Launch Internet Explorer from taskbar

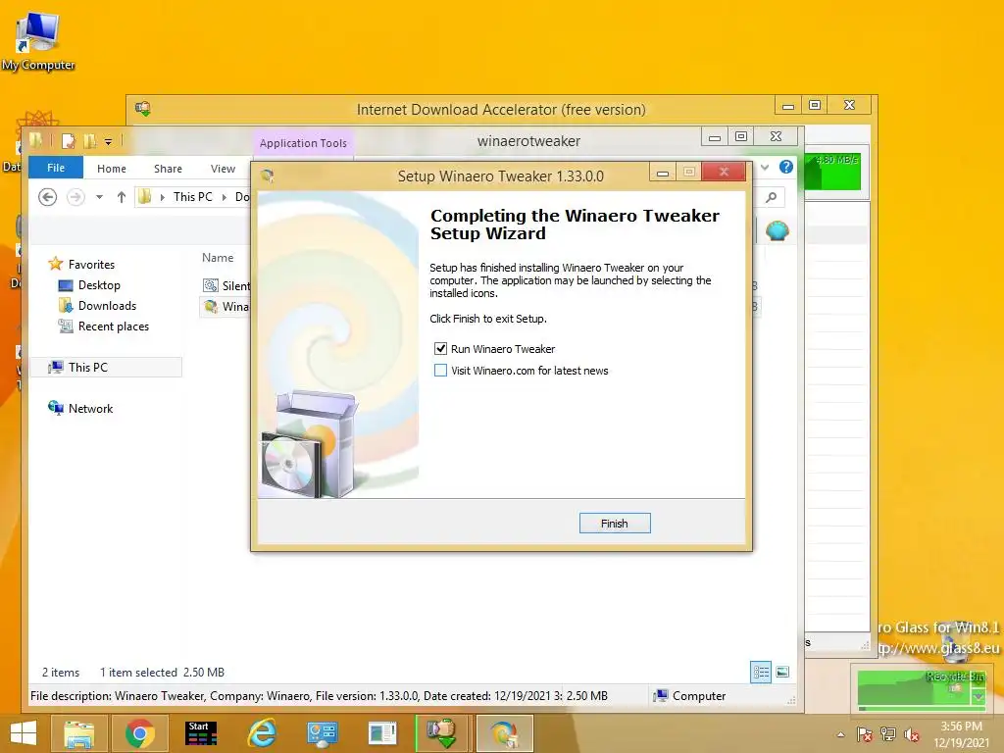tap(262, 733)
